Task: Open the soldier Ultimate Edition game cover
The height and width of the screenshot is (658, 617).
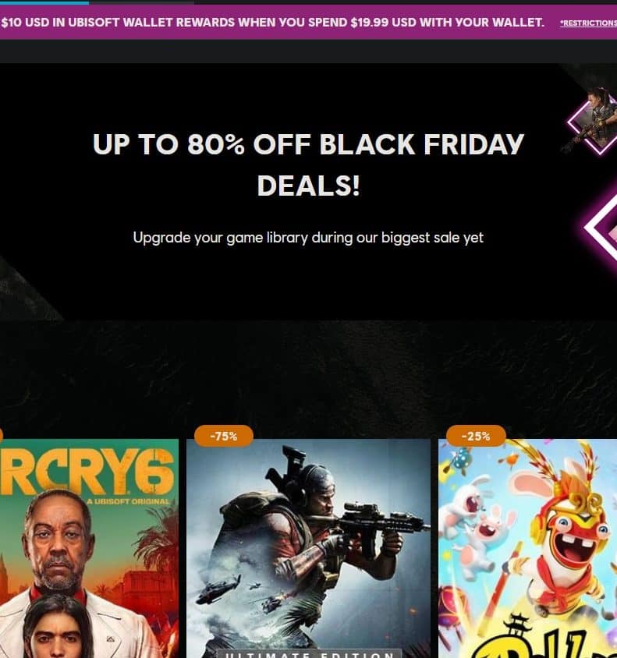Action: point(309,549)
